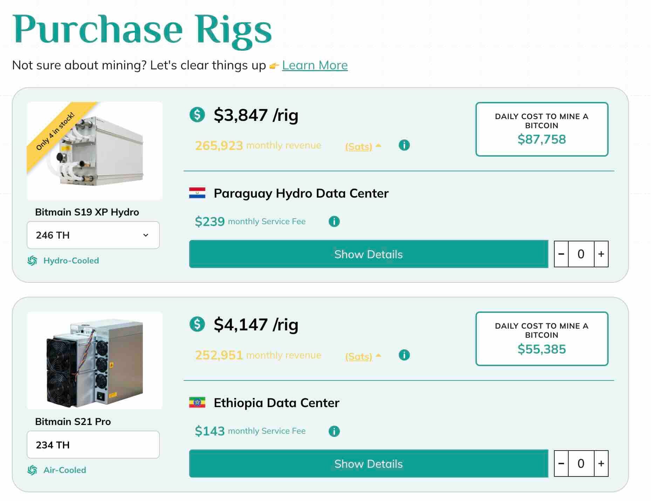The height and width of the screenshot is (501, 651).
Task: Click the Bitmain S21 Pro product image
Action: point(95,361)
